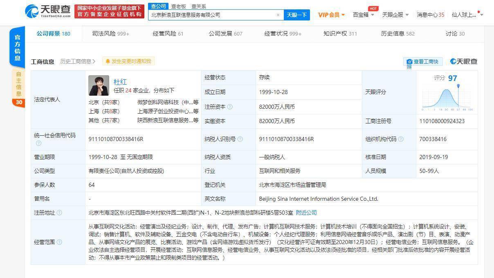This screenshot has width=494, height=278.
Task: Click the help icon beside 组织机构代码
Action: click(401, 139)
